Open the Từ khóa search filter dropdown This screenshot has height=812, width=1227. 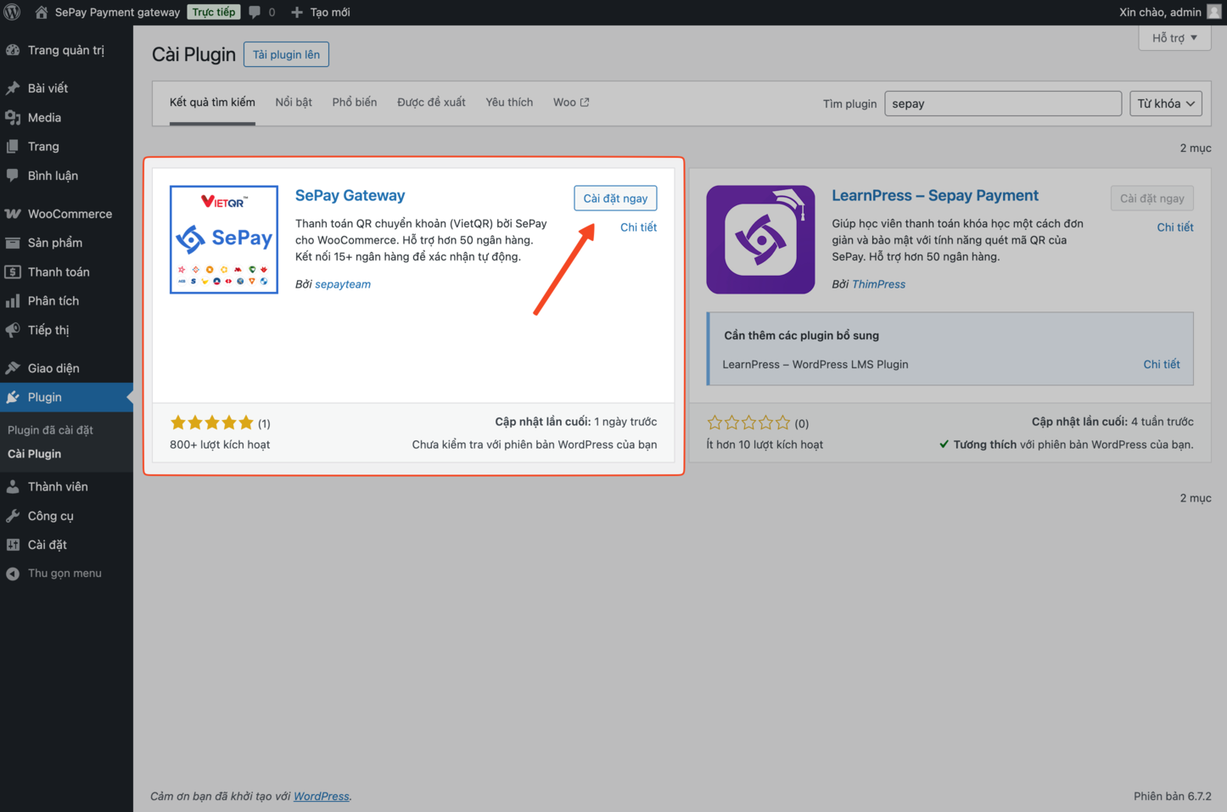tap(1164, 103)
